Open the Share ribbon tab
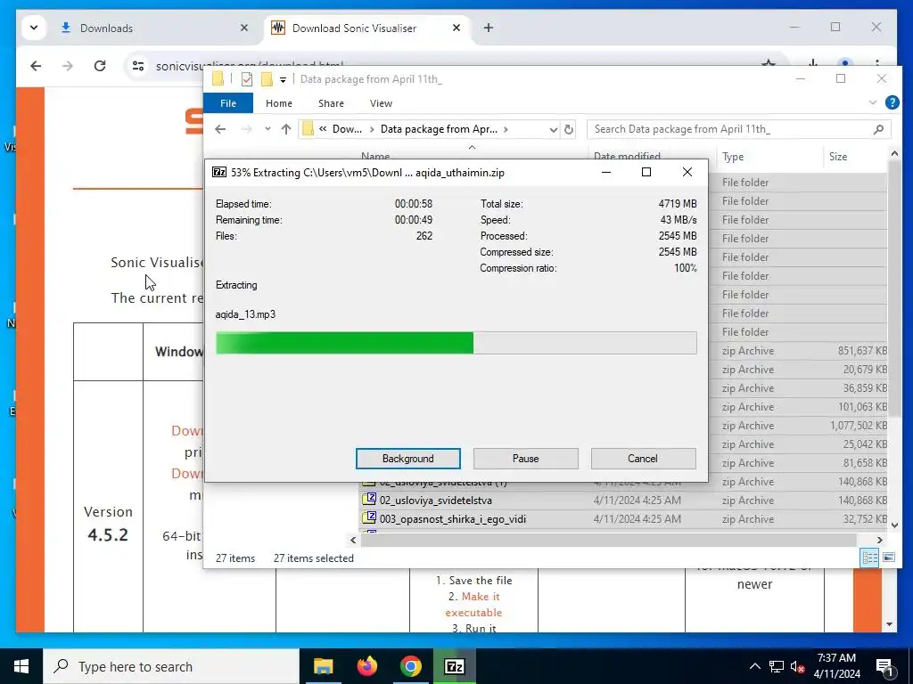The height and width of the screenshot is (684, 913). (x=331, y=103)
